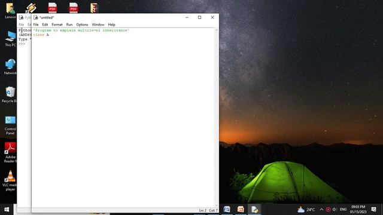
Task: Click the Python IDLE taskbar icon
Action: click(x=254, y=209)
